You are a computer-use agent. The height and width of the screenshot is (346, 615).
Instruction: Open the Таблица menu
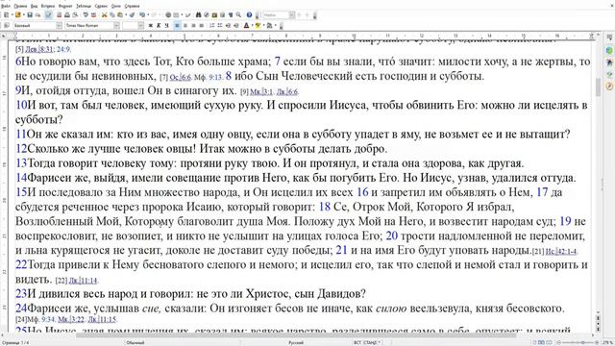tap(84, 6)
